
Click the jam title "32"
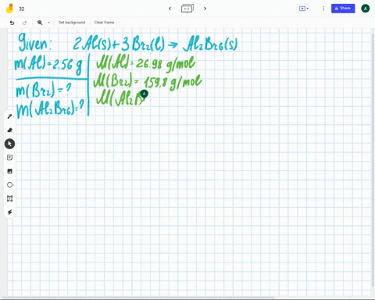coord(22,9)
